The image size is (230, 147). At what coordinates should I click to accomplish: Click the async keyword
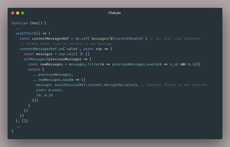[88, 49]
